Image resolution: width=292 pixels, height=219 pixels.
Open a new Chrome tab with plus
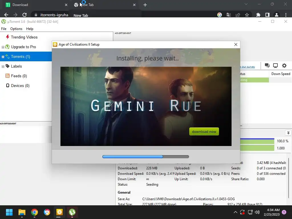coord(145,5)
